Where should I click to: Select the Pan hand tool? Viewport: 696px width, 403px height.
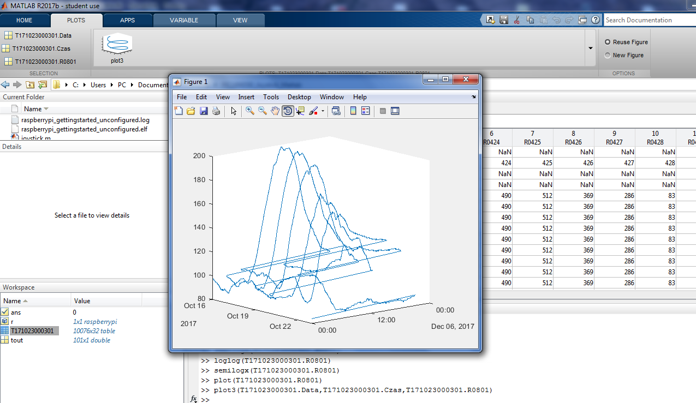pyautogui.click(x=275, y=111)
